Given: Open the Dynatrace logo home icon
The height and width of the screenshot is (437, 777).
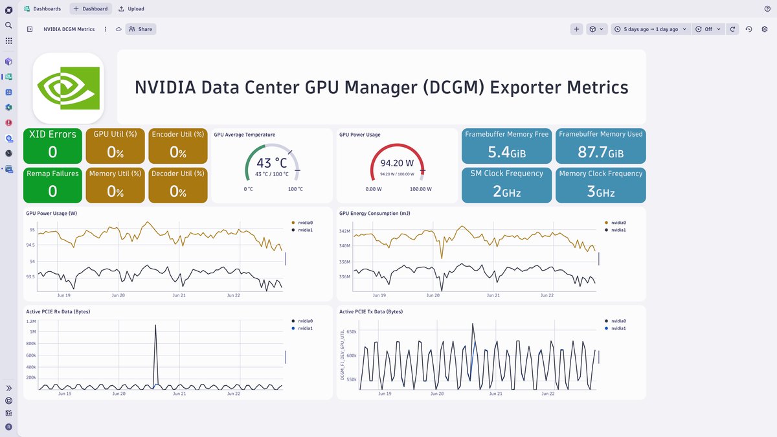Looking at the screenshot, I should pyautogui.click(x=8, y=9).
